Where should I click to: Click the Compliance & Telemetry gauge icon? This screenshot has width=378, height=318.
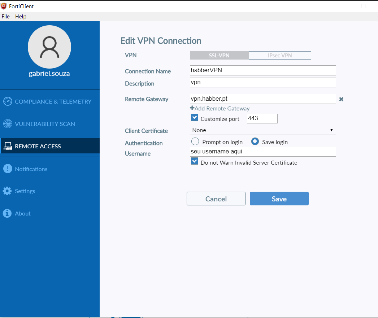[8, 101]
